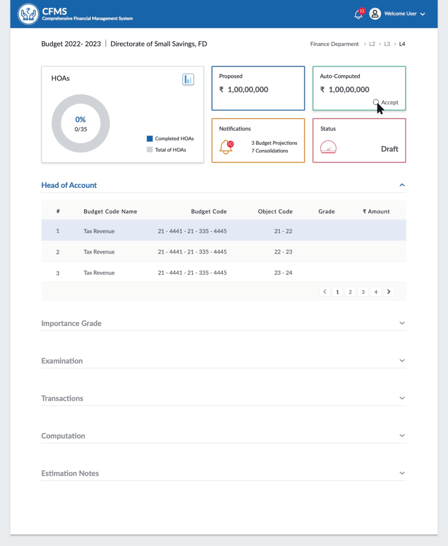Open the header notifications bell
This screenshot has height=546, width=448.
coord(358,14)
